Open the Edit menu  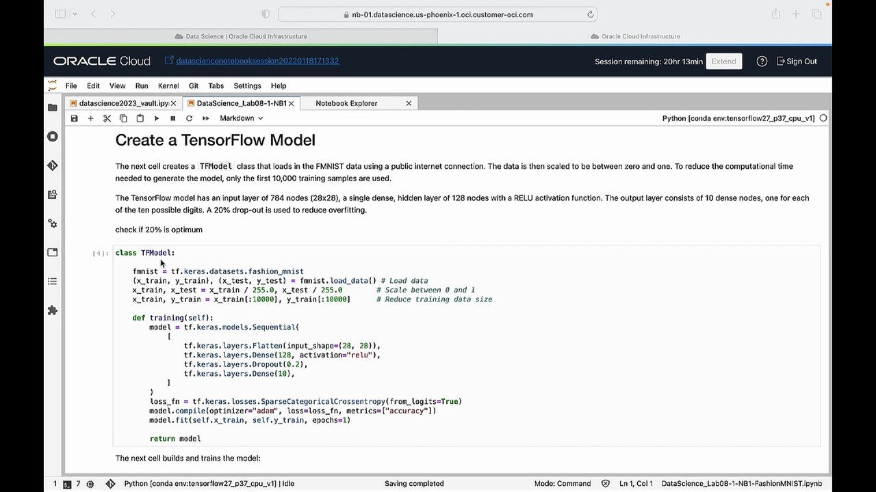(x=93, y=86)
